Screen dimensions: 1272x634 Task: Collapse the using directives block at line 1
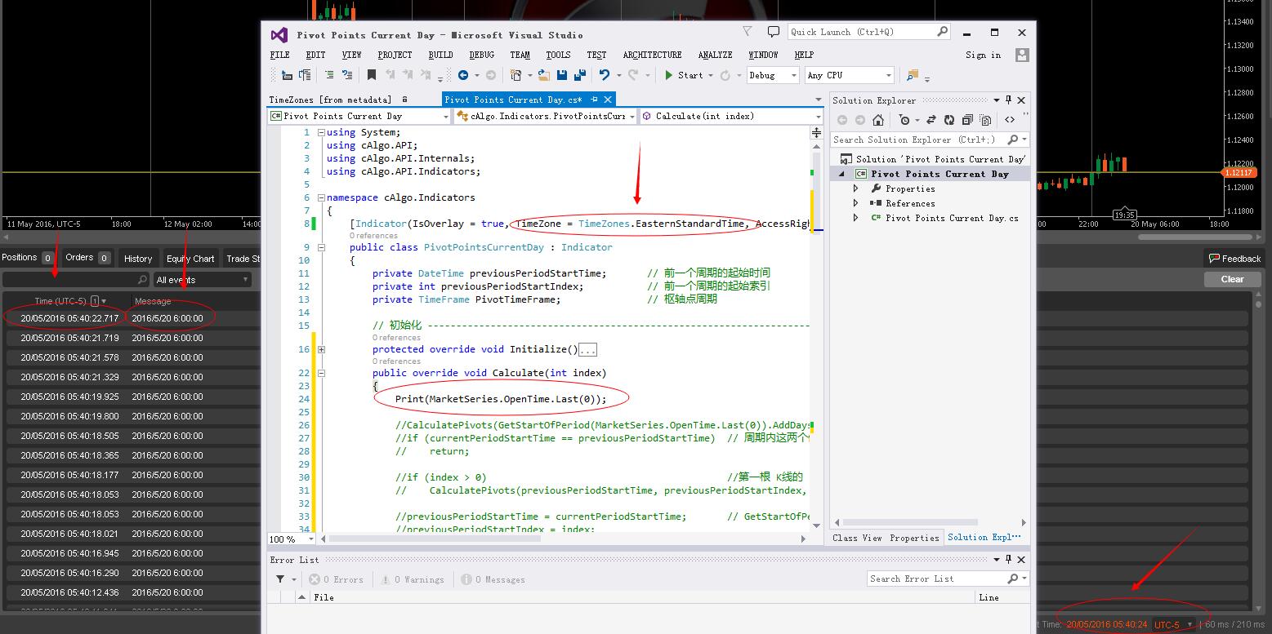click(x=321, y=132)
